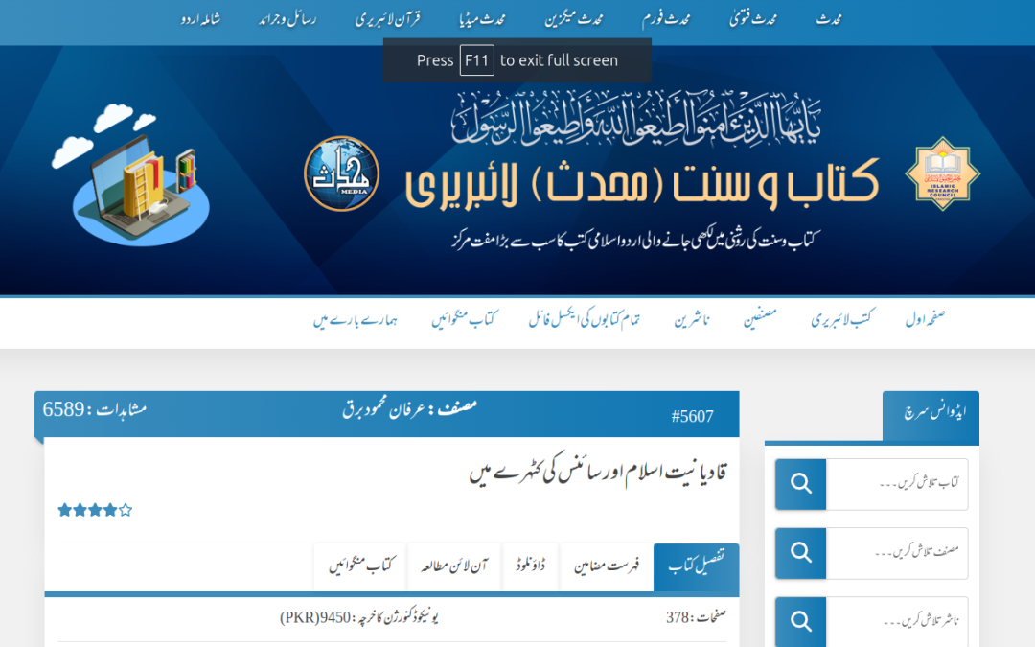This screenshot has width=1035, height=647.
Task: Rate the book with the third star
Action: (95, 510)
